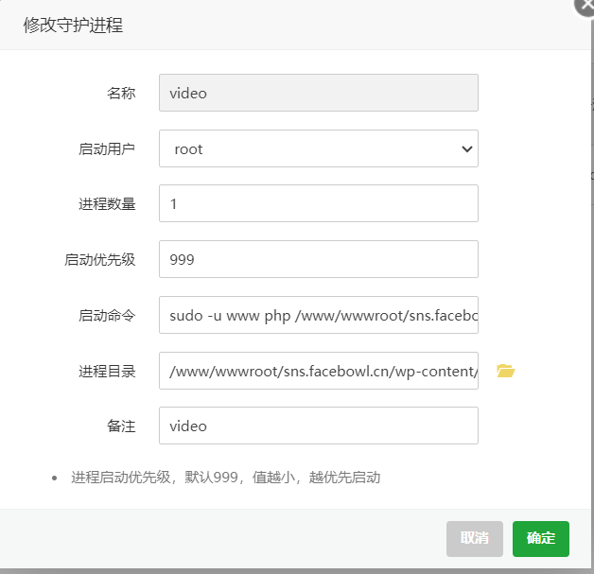Click the 进程目录 path input field
This screenshot has height=574, width=594.
(319, 371)
